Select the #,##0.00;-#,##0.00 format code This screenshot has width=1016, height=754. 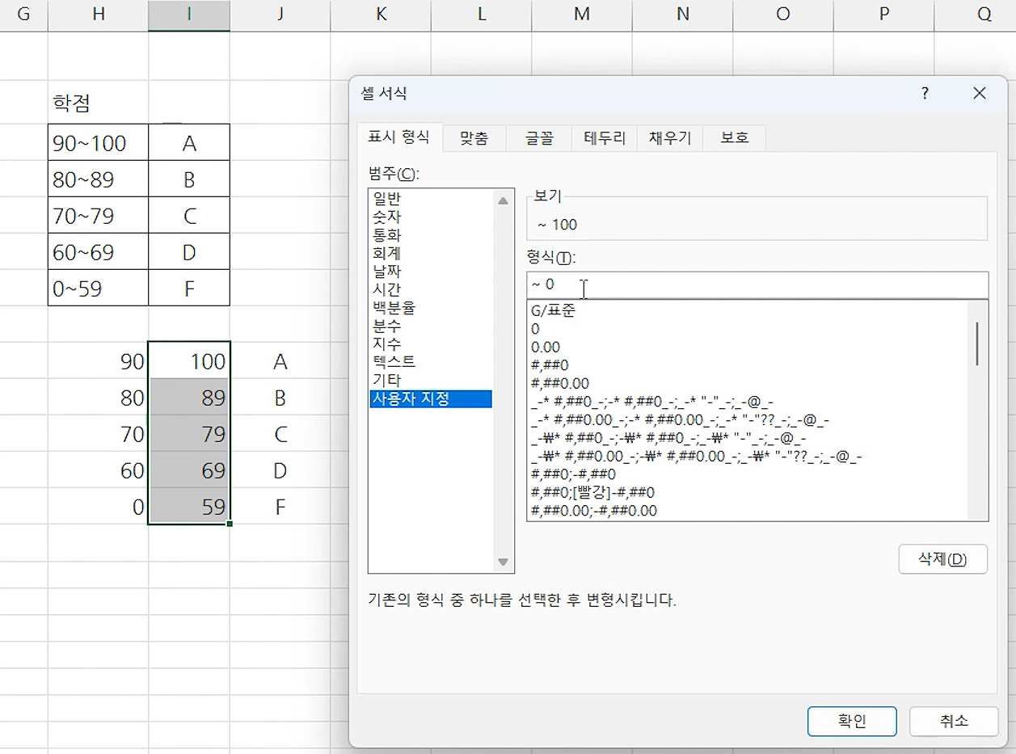pyautogui.click(x=747, y=511)
